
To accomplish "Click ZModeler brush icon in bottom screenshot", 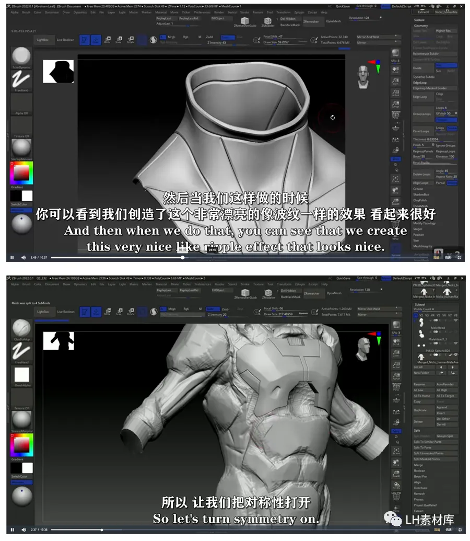I will [x=268, y=294].
